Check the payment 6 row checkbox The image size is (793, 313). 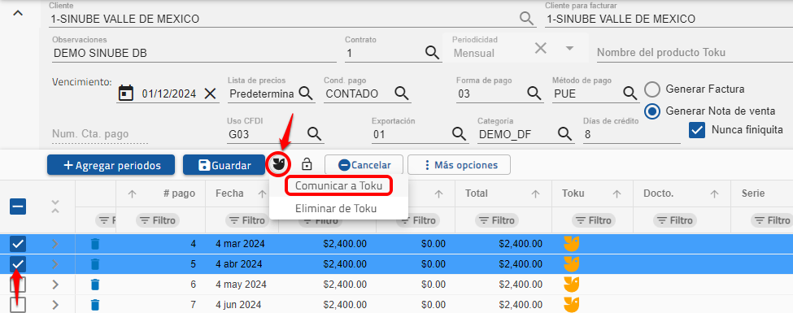point(18,285)
